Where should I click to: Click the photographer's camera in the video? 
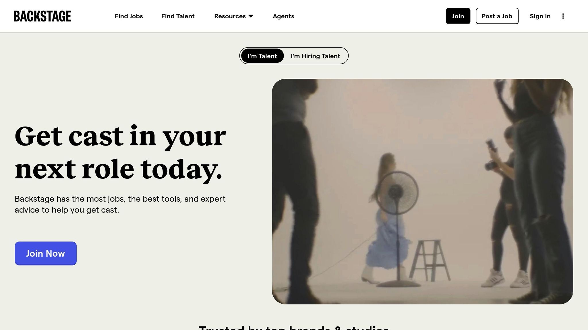point(492,156)
